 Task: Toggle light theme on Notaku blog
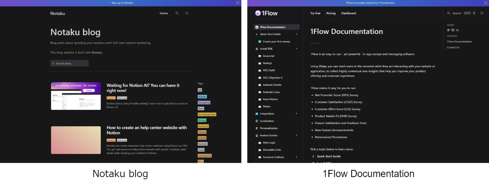tap(187, 13)
